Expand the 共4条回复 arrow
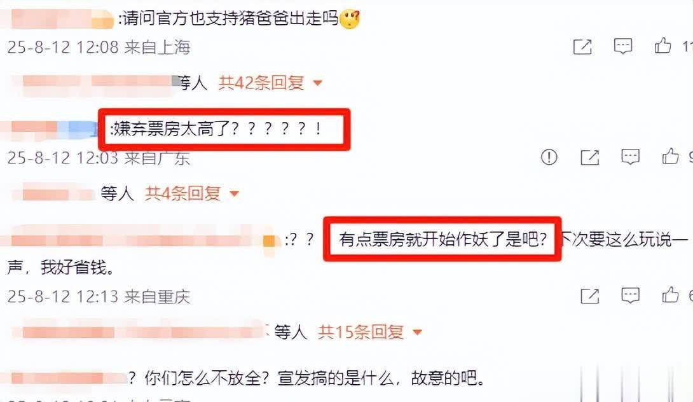693x402 pixels. [x=234, y=193]
